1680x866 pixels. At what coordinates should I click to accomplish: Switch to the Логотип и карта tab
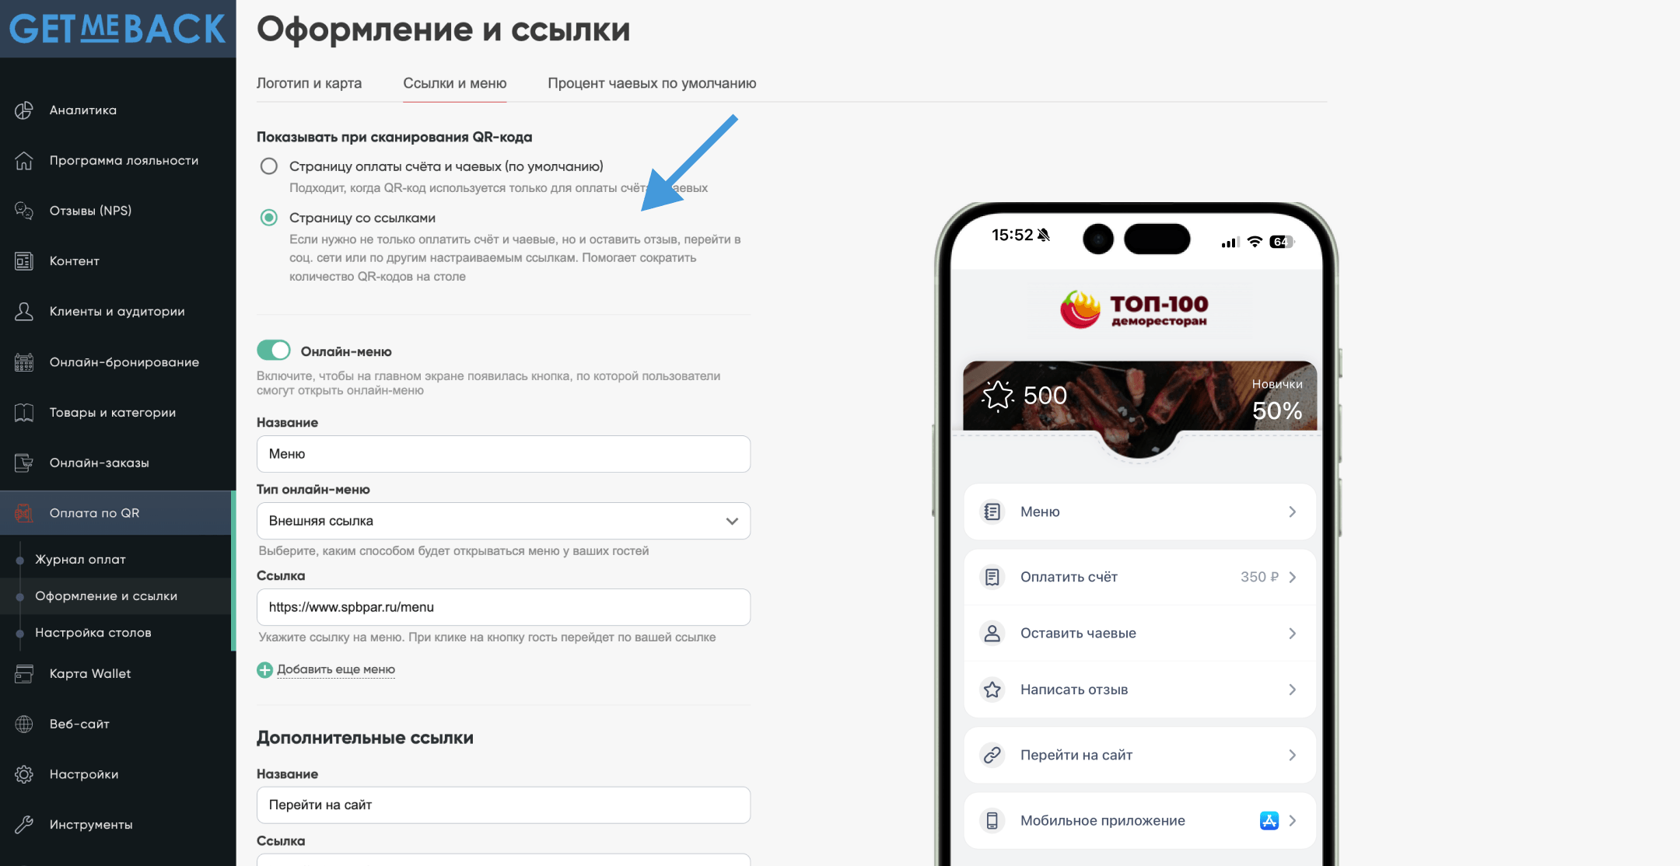click(309, 83)
